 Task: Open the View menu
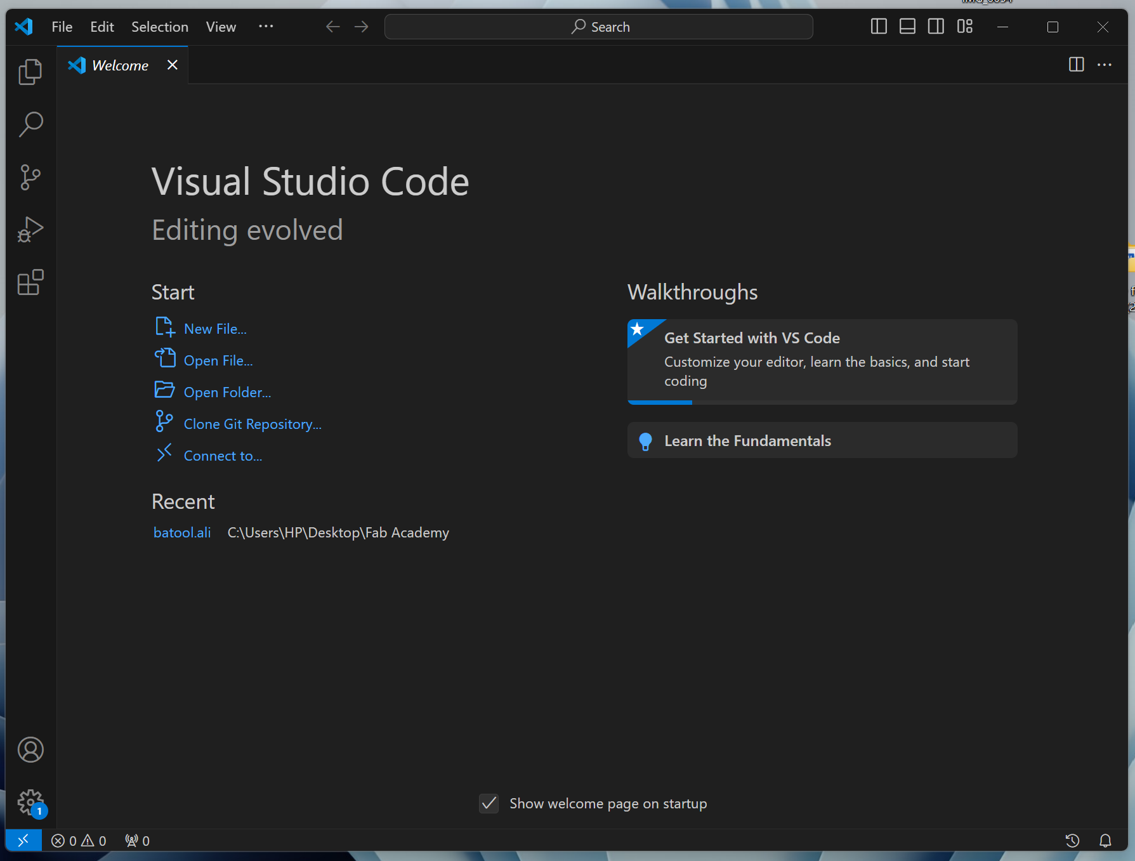coord(221,27)
